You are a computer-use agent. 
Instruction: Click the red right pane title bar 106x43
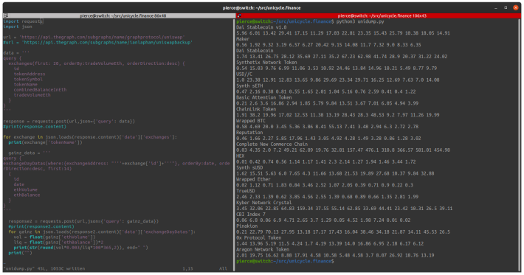click(x=382, y=15)
